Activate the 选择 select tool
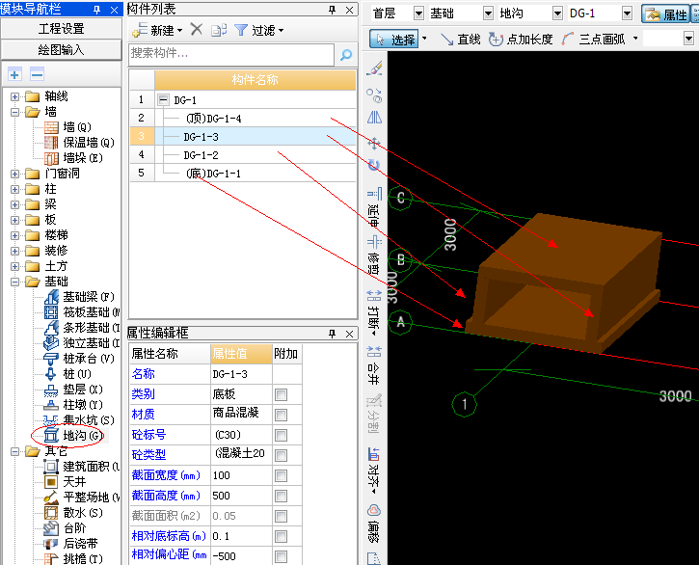Image resolution: width=699 pixels, height=565 pixels. pyautogui.click(x=393, y=40)
